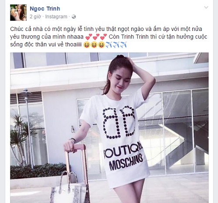Viewport: 218px width, 203px height.
Task: Open Ngoc Trinh's profile picture thumbnail
Action: click(x=18, y=13)
